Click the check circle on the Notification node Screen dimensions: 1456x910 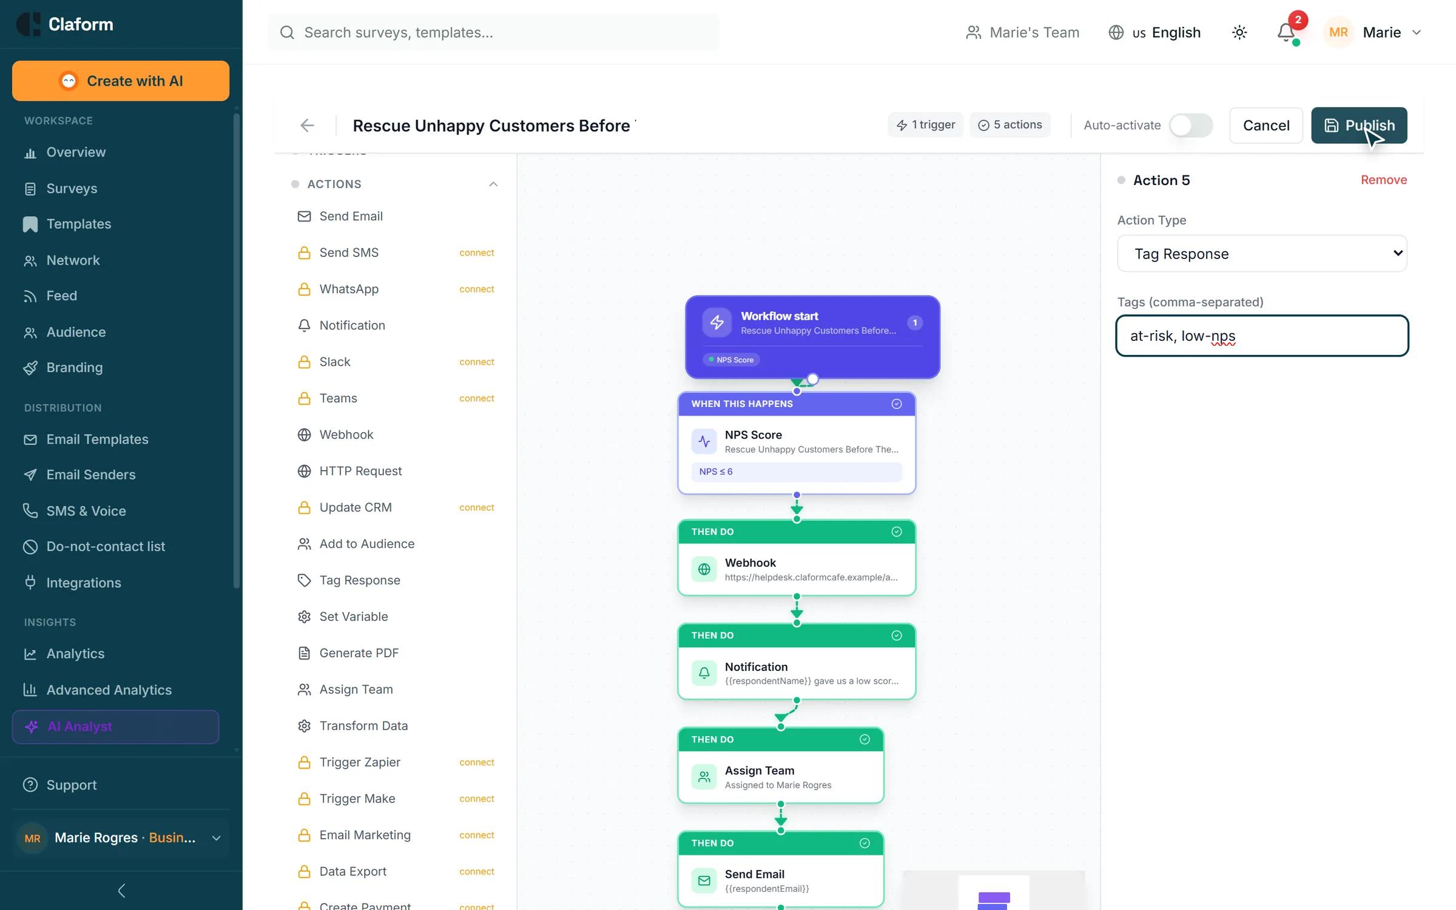point(896,635)
